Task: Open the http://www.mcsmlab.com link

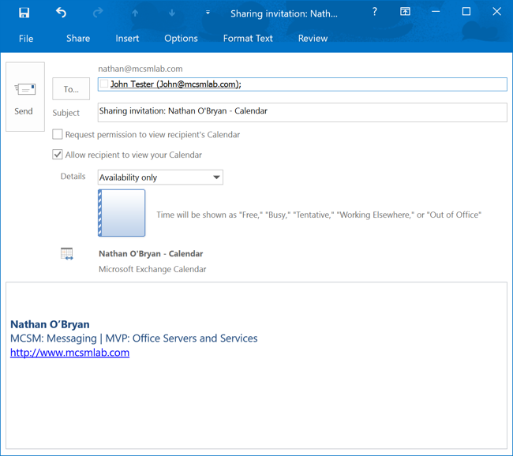Action: click(x=69, y=353)
